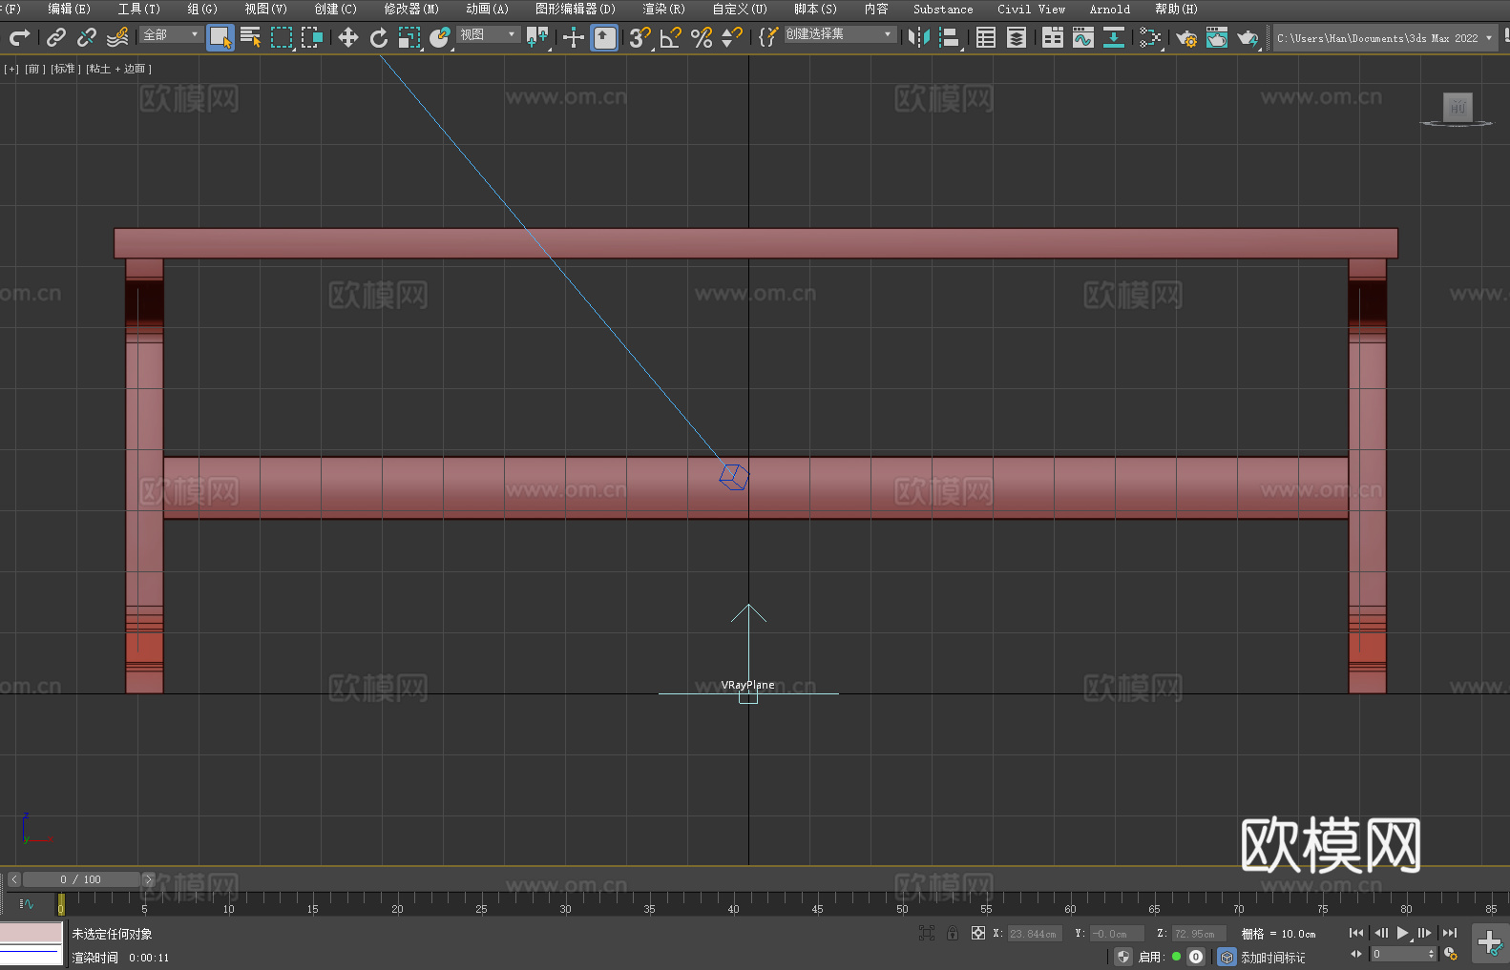The height and width of the screenshot is (970, 1510).
Task: Open the Civil View menu
Action: click(x=1031, y=9)
